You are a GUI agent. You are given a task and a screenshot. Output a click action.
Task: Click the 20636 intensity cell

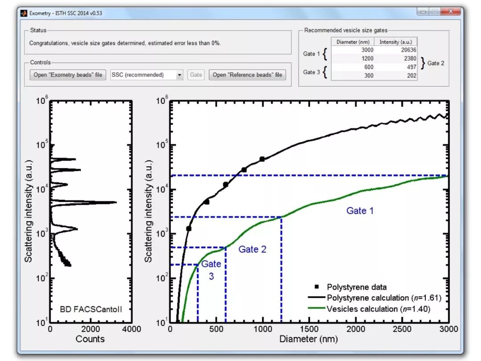pos(396,50)
